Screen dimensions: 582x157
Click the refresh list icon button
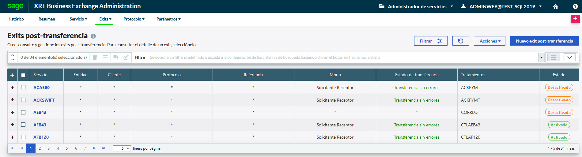point(460,41)
